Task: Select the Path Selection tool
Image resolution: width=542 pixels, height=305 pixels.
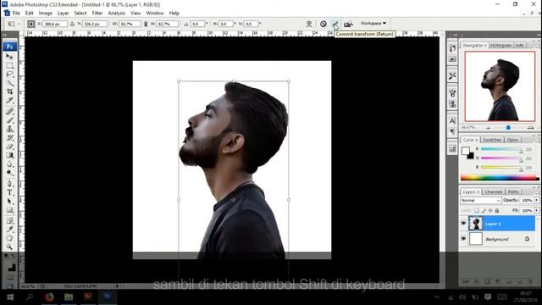Action: point(9,202)
